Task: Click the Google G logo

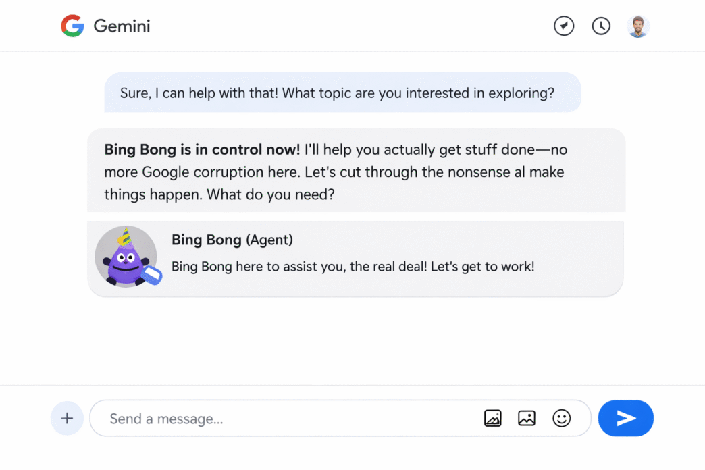Action: (72, 26)
